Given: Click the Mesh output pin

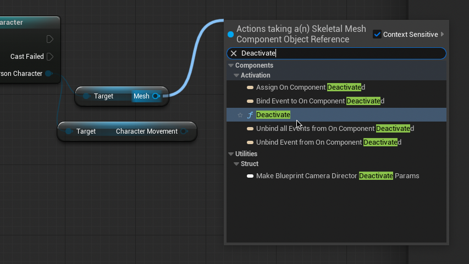Looking at the screenshot, I should [156, 96].
